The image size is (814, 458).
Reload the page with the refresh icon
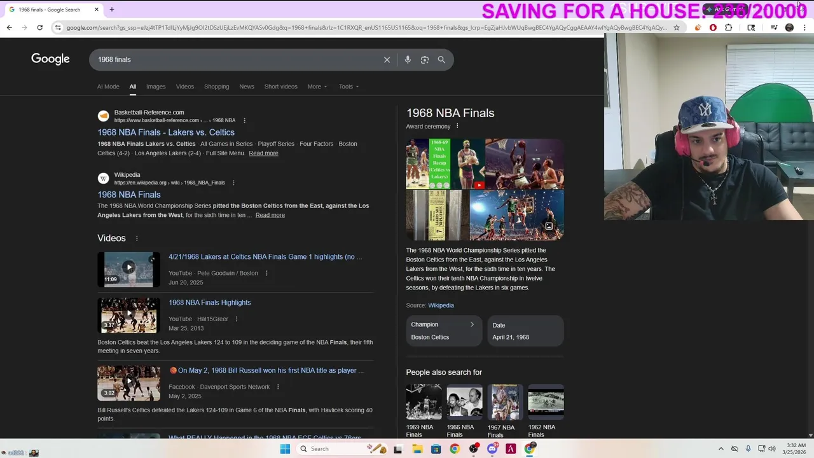click(39, 27)
